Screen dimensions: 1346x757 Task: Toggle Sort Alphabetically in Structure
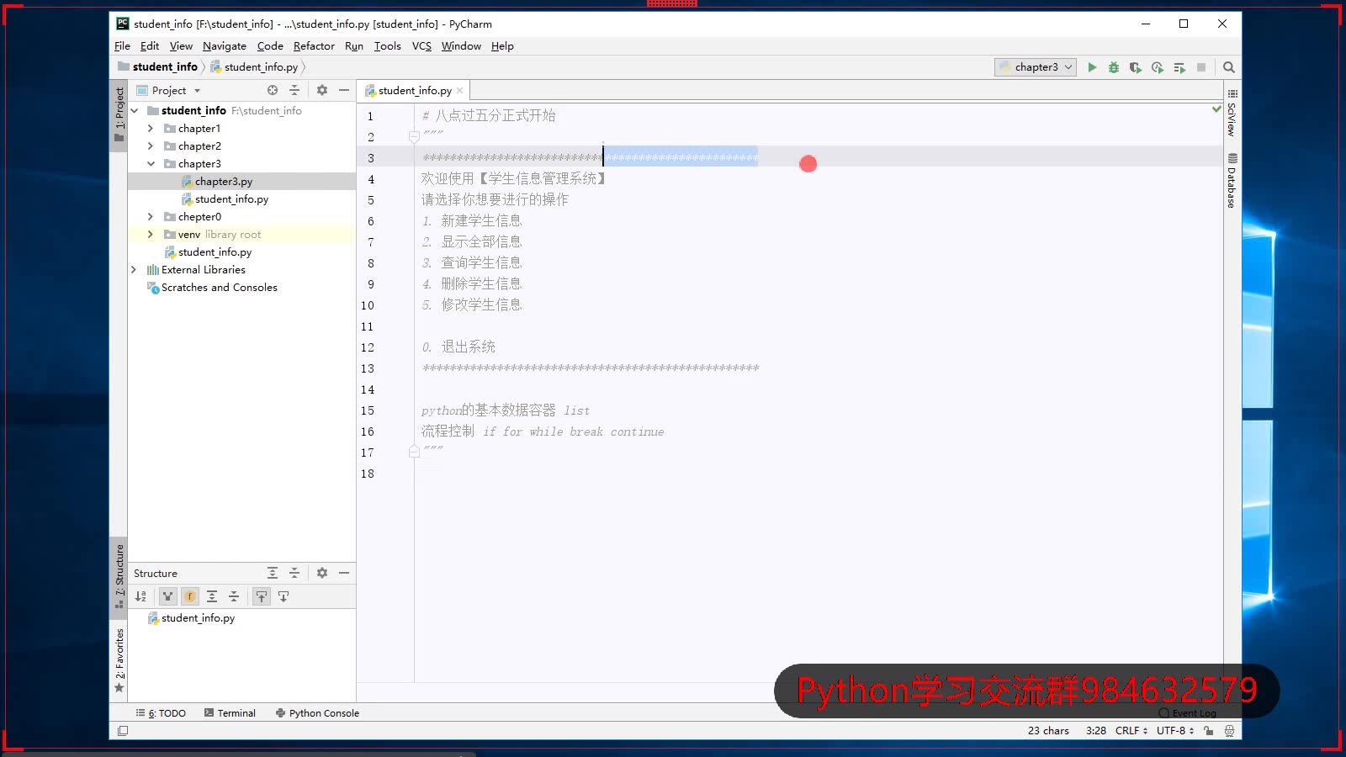point(140,596)
